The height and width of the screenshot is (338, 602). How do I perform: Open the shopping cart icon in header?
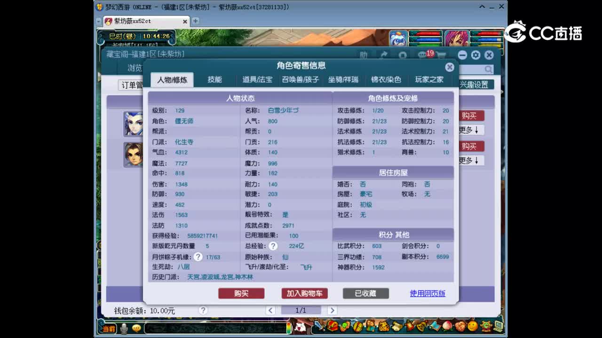pos(441,55)
